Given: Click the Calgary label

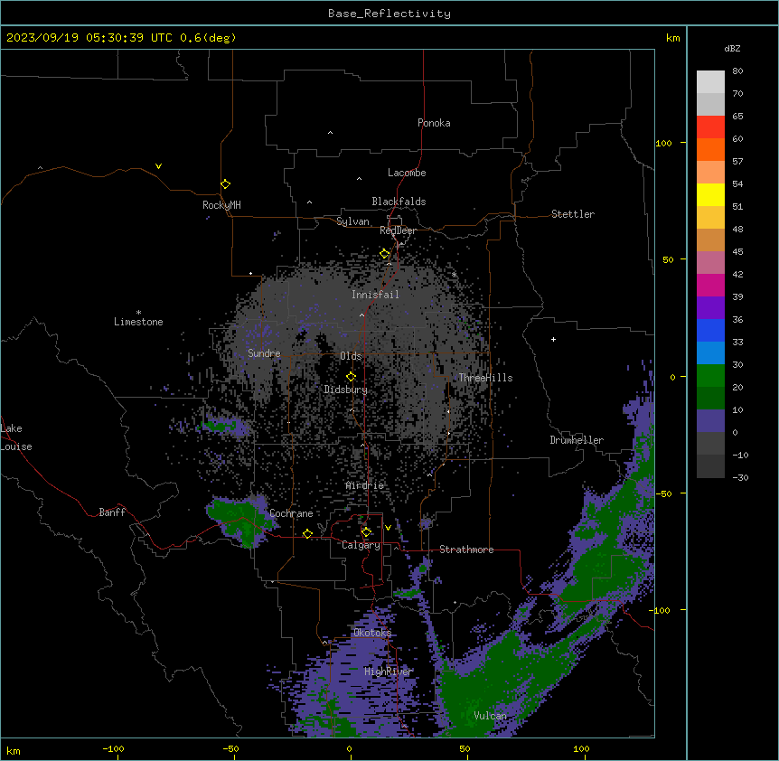Looking at the screenshot, I should [x=361, y=545].
